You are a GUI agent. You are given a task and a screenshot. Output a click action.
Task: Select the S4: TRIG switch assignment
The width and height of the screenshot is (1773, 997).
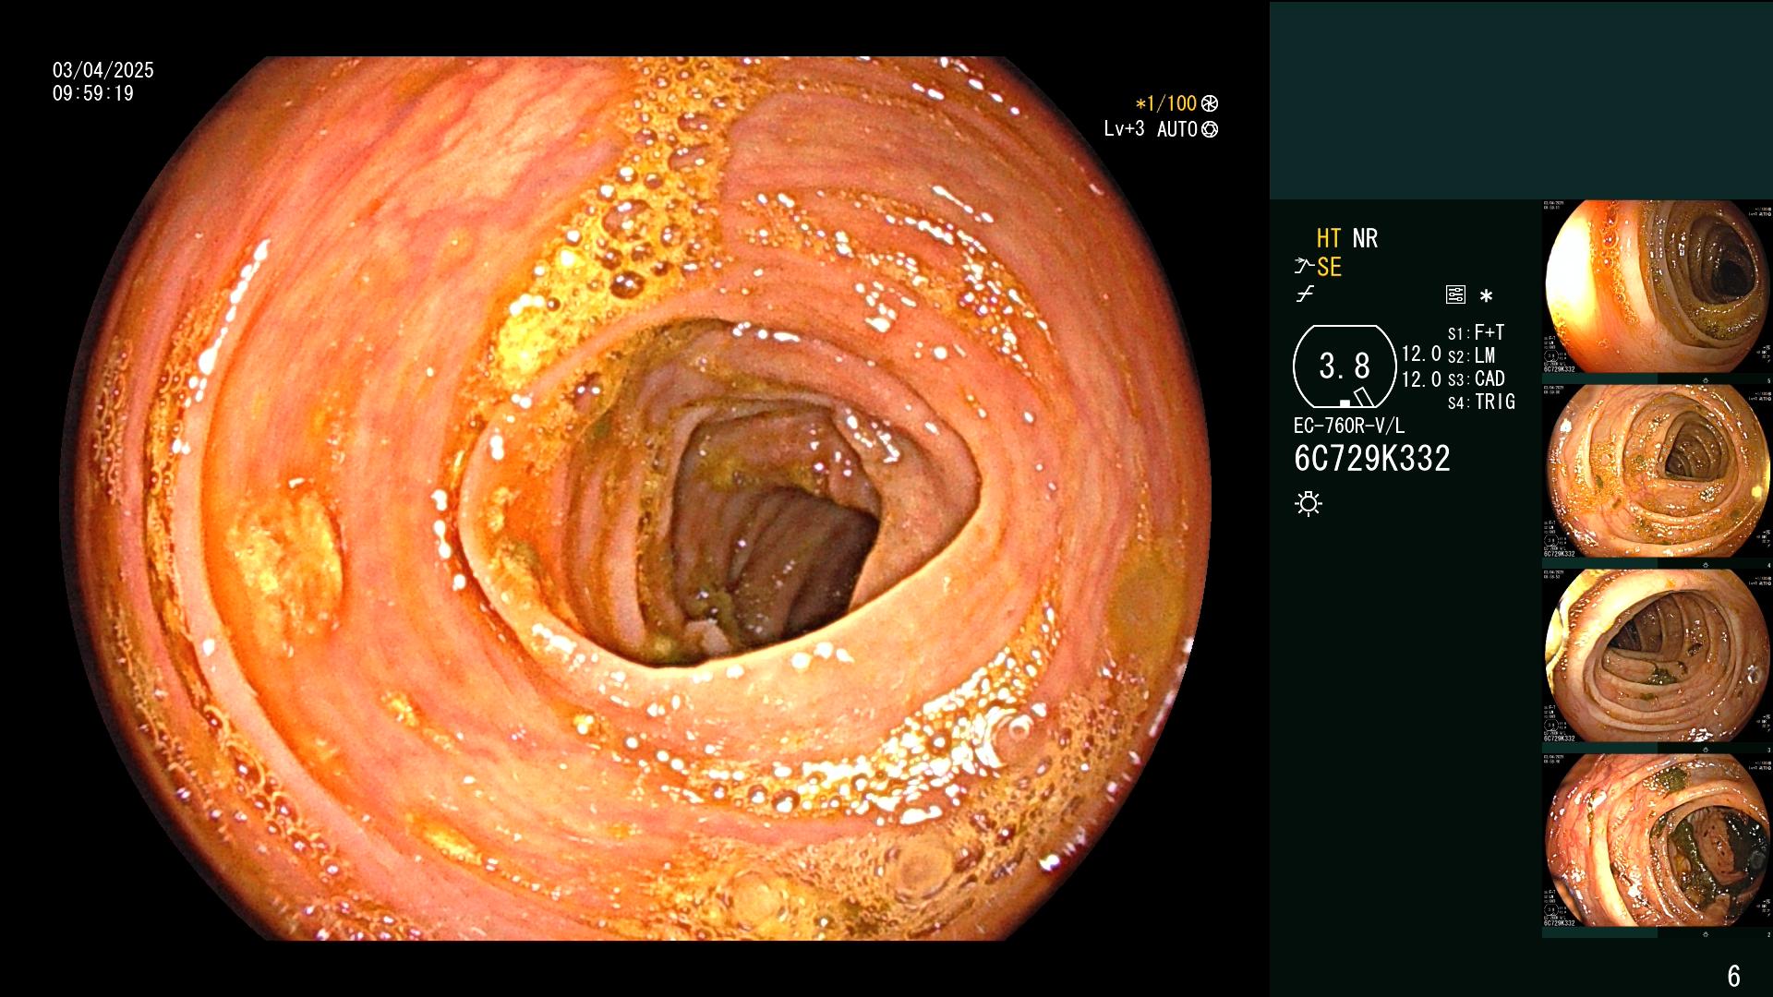pyautogui.click(x=1481, y=402)
